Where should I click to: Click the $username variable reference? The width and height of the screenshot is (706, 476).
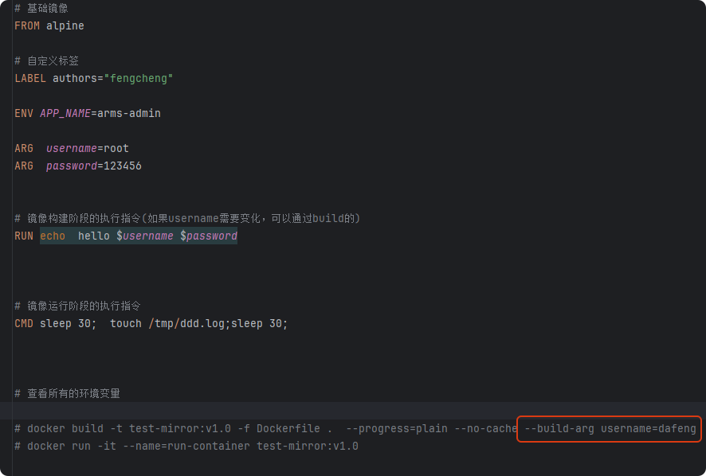145,236
